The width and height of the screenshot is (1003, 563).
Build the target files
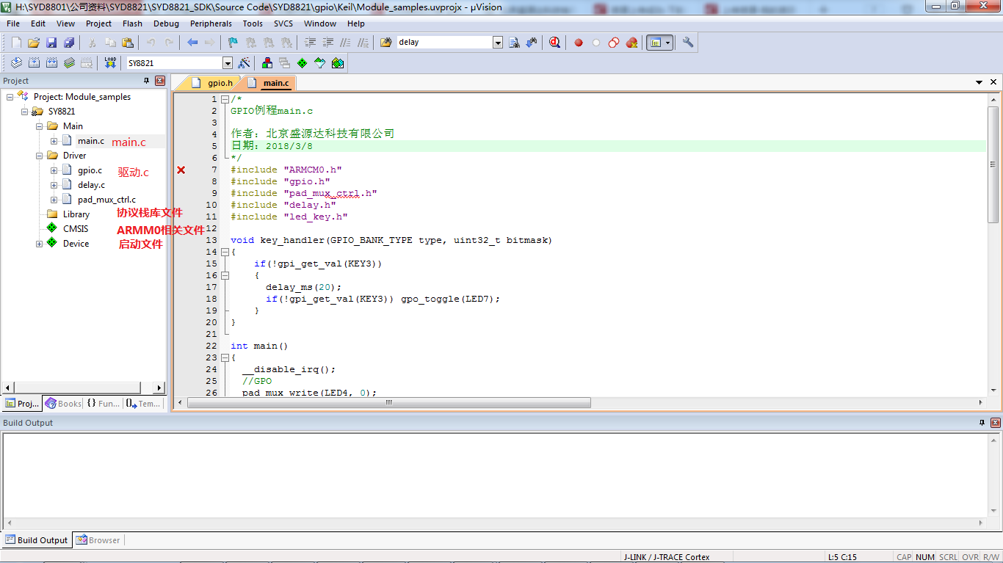[x=34, y=63]
